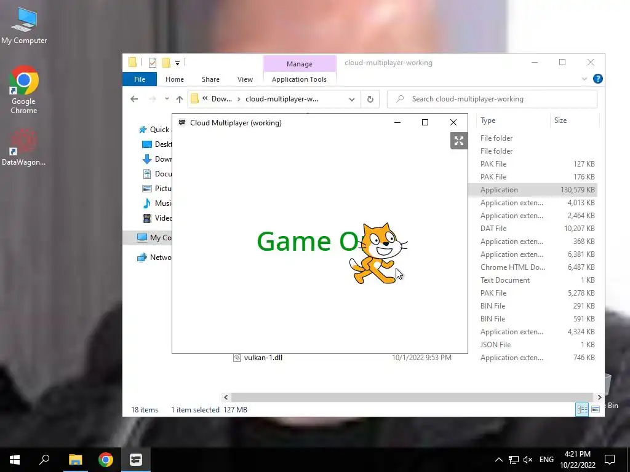Select the Chrome HTML Document row
Image resolution: width=630 pixels, height=472 pixels.
[x=533, y=267]
